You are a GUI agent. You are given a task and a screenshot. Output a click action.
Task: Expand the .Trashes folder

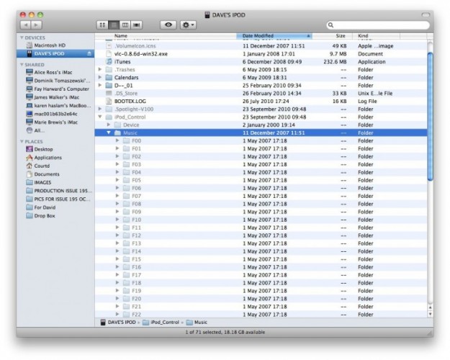[x=100, y=69]
